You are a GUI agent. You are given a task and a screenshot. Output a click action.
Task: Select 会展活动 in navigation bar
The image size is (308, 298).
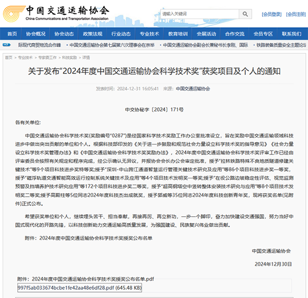coord(206,34)
